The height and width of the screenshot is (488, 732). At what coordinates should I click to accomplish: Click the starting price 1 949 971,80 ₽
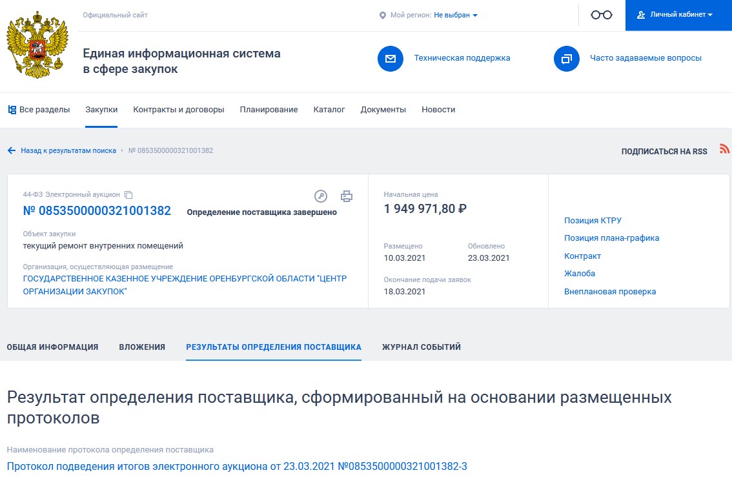[x=425, y=208]
